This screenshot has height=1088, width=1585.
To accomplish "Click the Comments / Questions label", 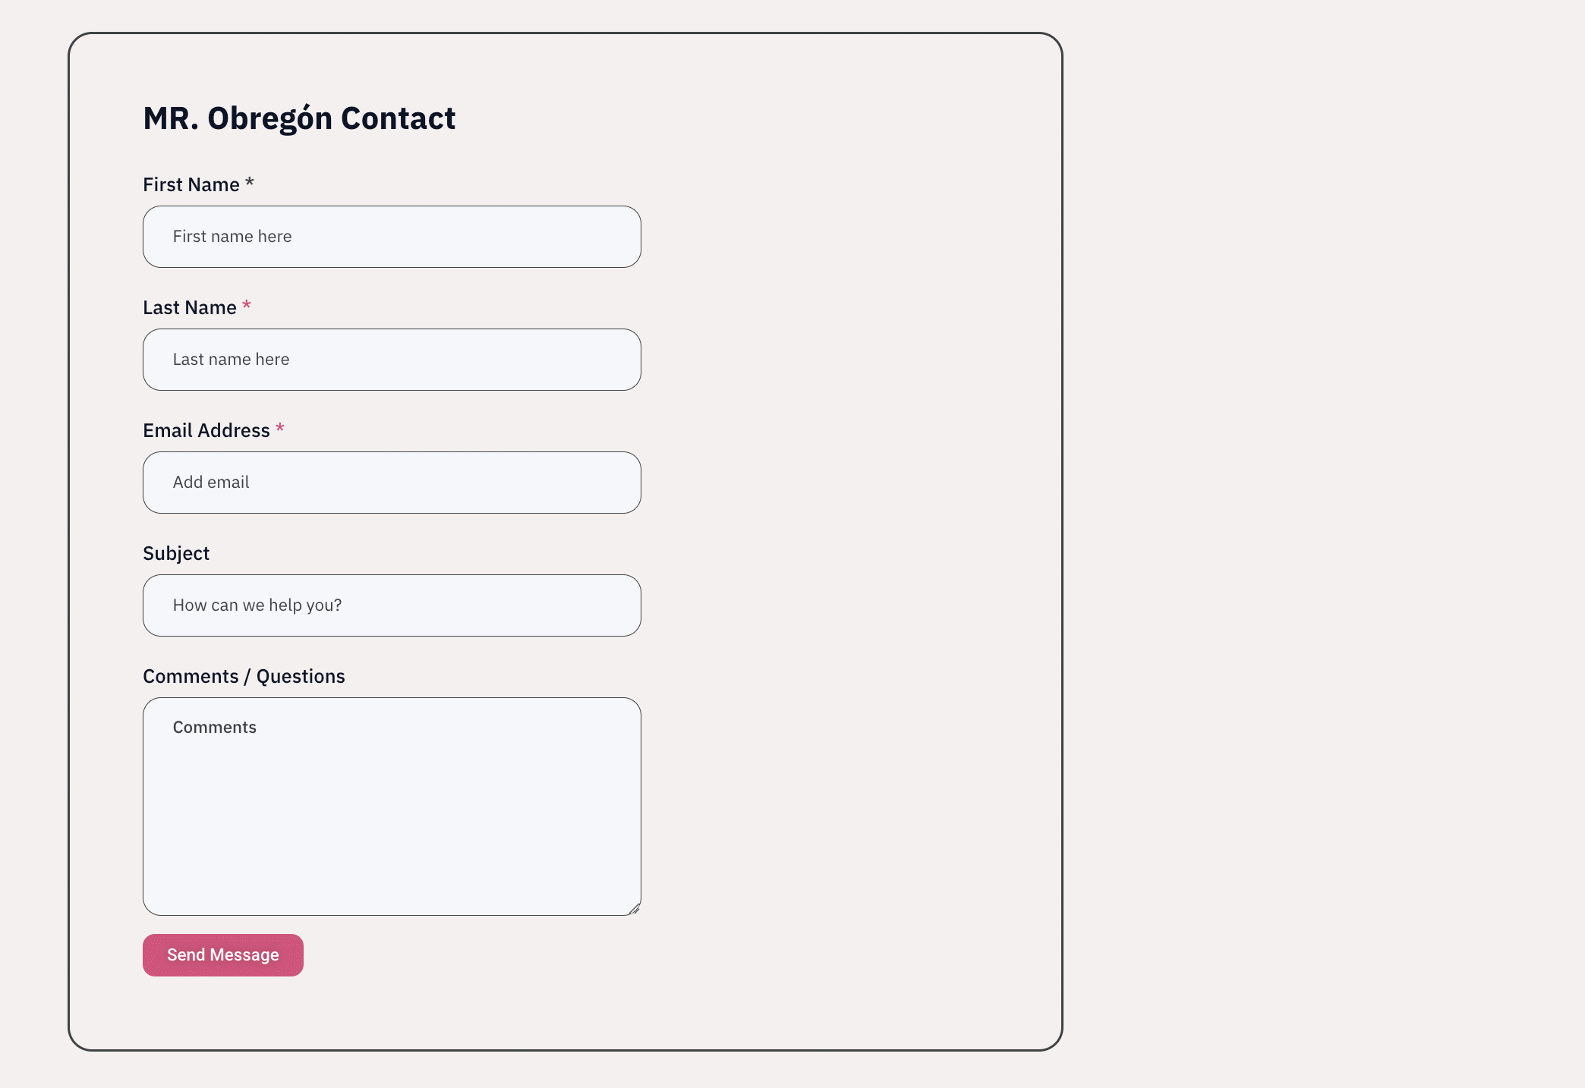I will tap(244, 677).
